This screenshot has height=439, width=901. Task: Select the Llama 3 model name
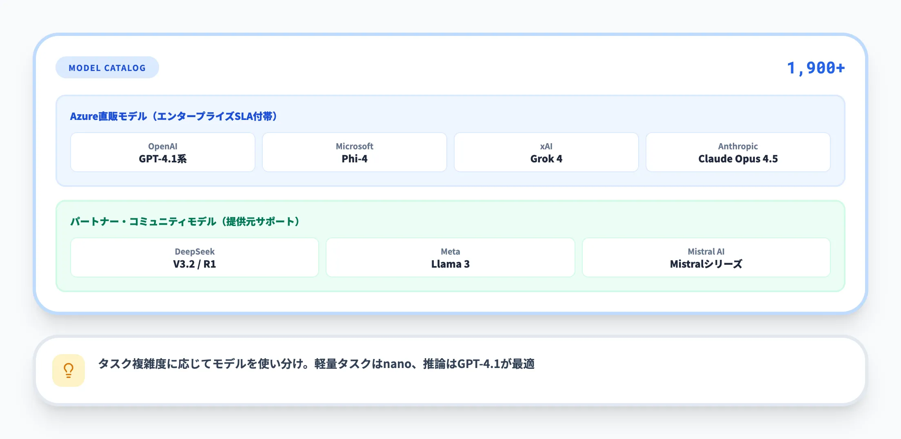tap(450, 264)
